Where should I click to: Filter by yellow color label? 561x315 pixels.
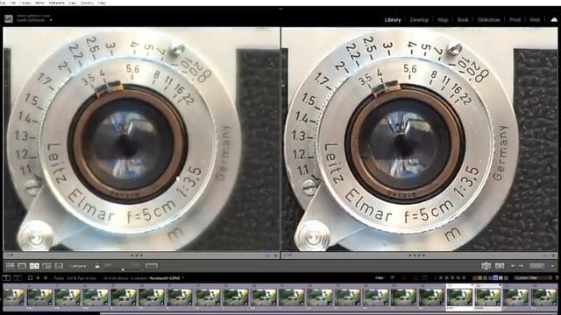pyautogui.click(x=479, y=278)
